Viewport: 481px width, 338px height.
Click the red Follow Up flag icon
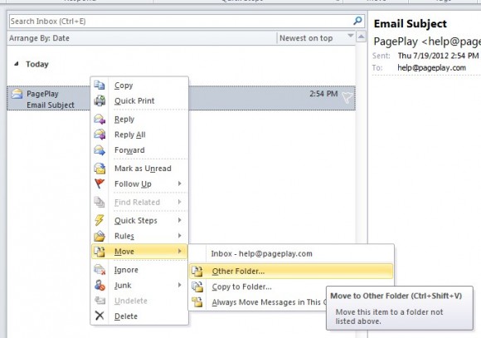pos(100,184)
